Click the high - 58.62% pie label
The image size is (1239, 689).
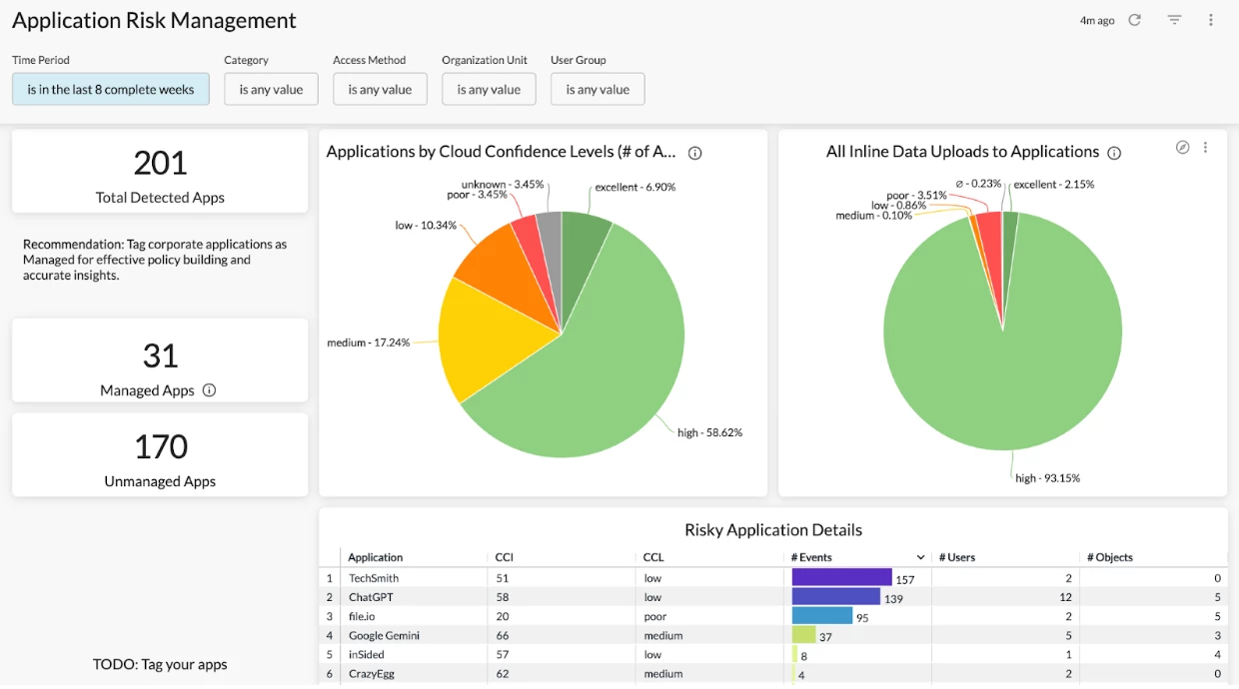point(709,432)
